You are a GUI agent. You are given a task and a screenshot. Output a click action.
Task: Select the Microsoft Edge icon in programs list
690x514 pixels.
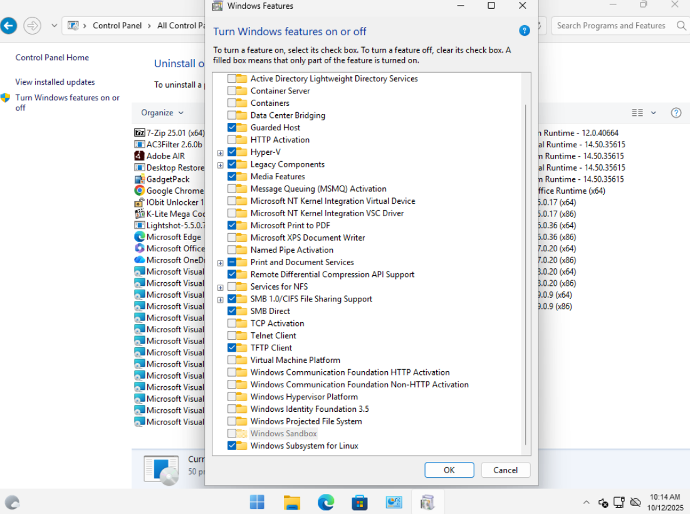pos(140,237)
